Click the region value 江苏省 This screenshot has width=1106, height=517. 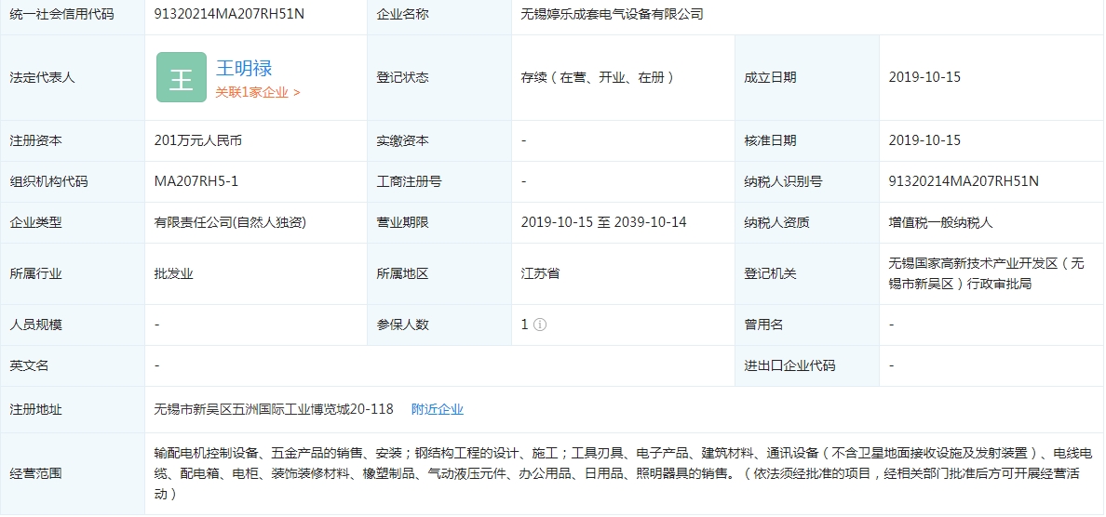point(540,274)
